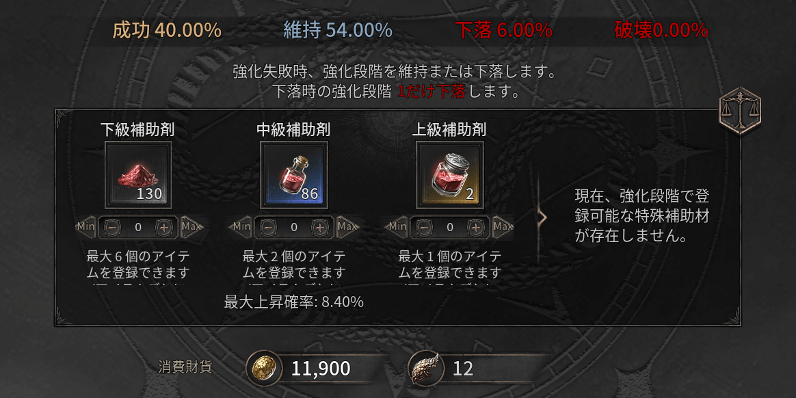Set 上級補助剤 to Max
This screenshot has height=398, width=796.
pyautogui.click(x=503, y=226)
